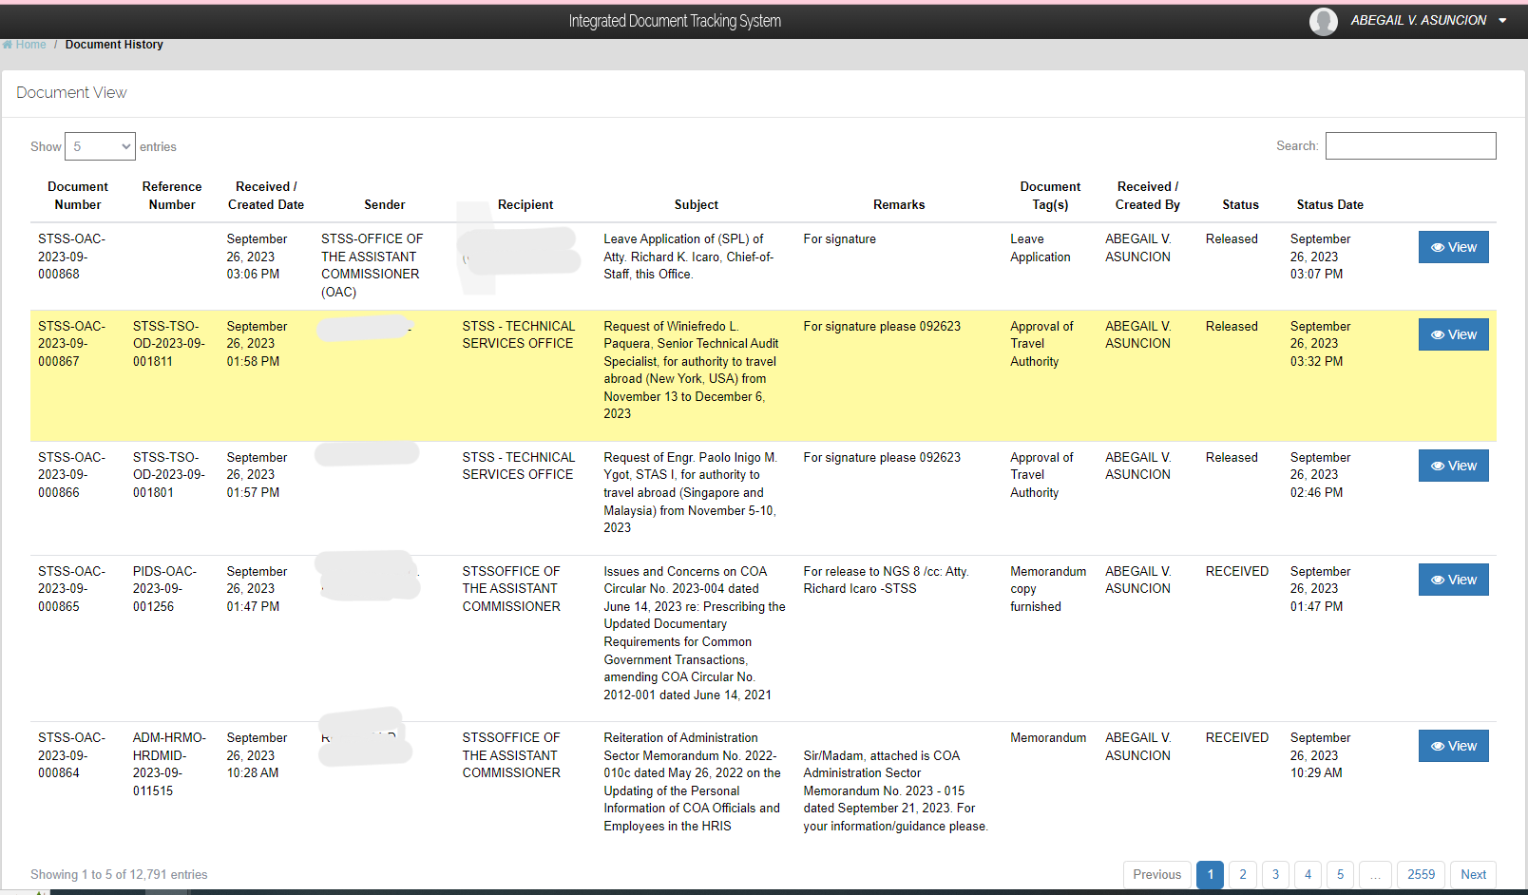This screenshot has height=895, width=1528.
Task: Go to Home breadcrumb link
Action: (x=30, y=45)
